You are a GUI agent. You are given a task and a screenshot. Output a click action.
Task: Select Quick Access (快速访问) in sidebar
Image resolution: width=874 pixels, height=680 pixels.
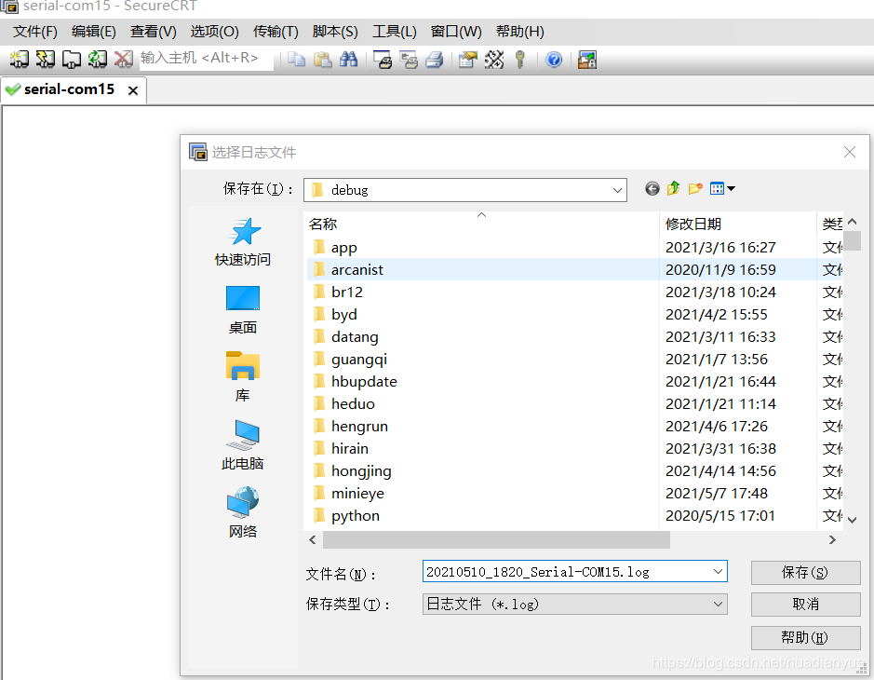[243, 242]
